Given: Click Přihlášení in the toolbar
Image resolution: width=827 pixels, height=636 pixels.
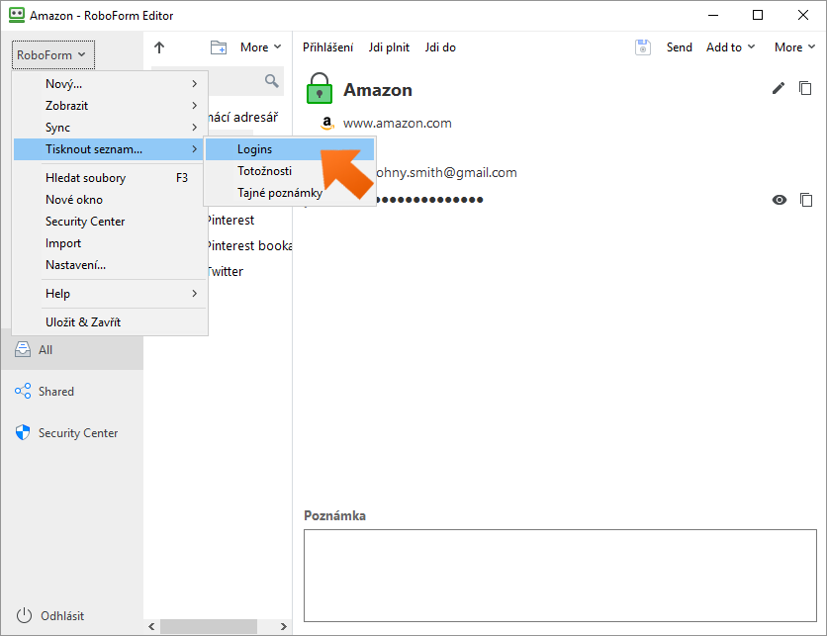Looking at the screenshot, I should pos(327,47).
